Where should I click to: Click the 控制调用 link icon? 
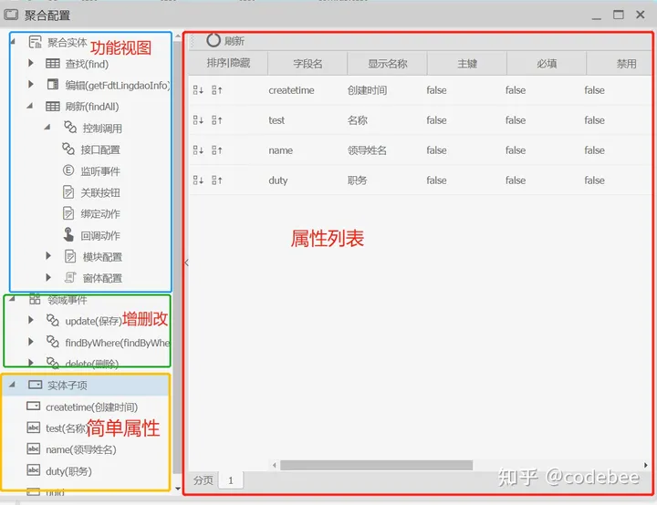click(x=70, y=127)
